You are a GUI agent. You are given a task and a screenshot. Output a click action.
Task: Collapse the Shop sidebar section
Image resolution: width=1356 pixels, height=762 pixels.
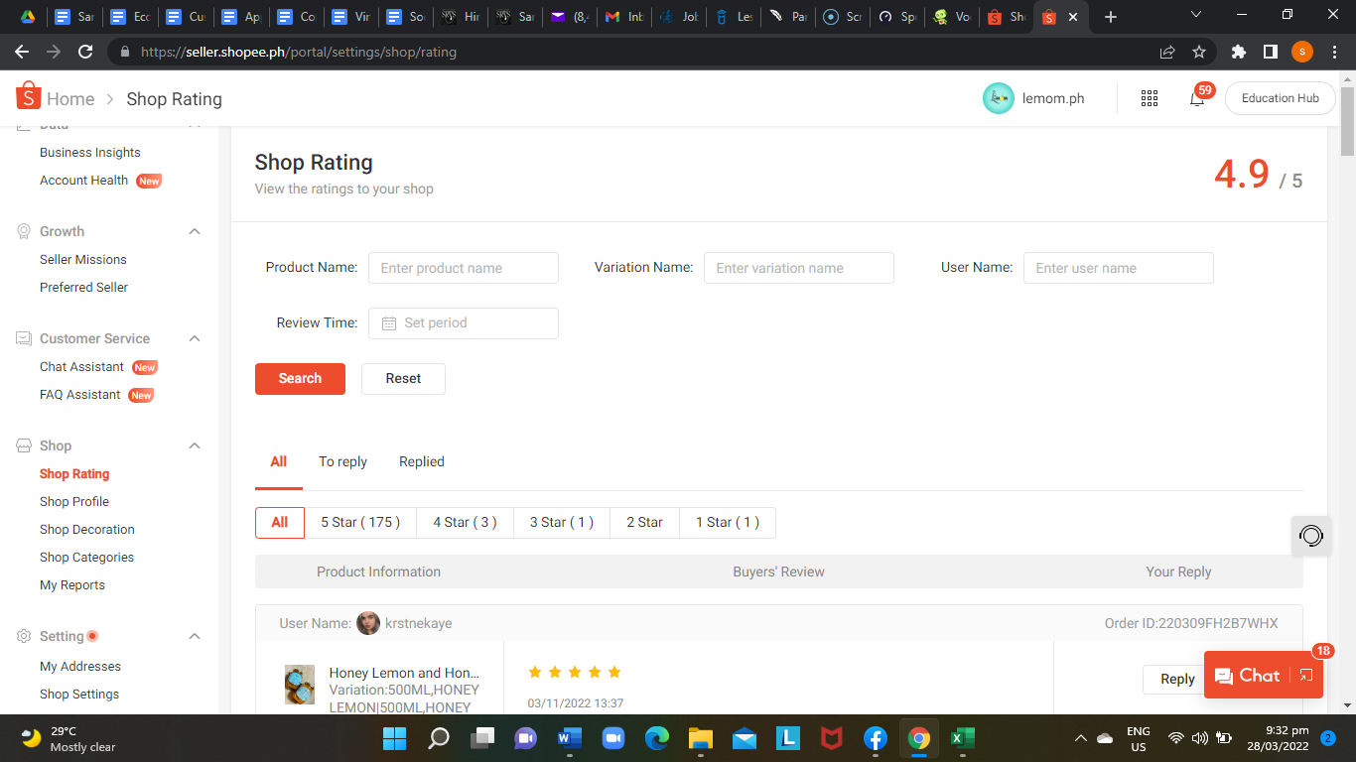point(195,445)
